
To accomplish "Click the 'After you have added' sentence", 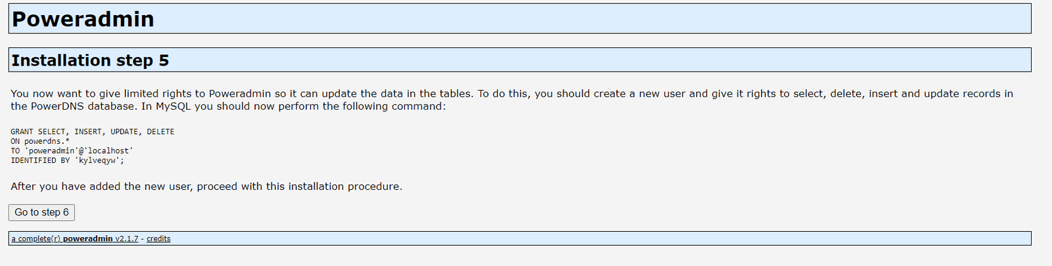I will [x=206, y=187].
